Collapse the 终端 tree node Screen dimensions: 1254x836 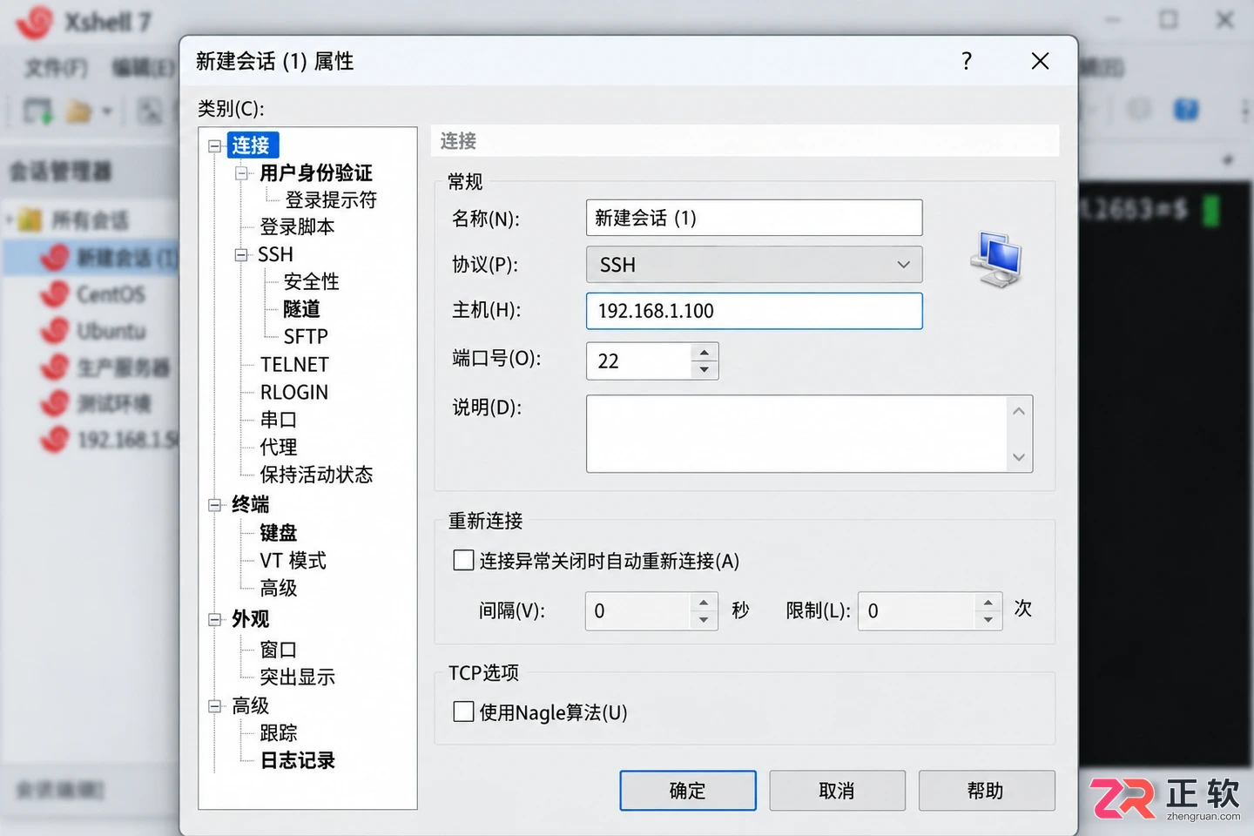[215, 505]
